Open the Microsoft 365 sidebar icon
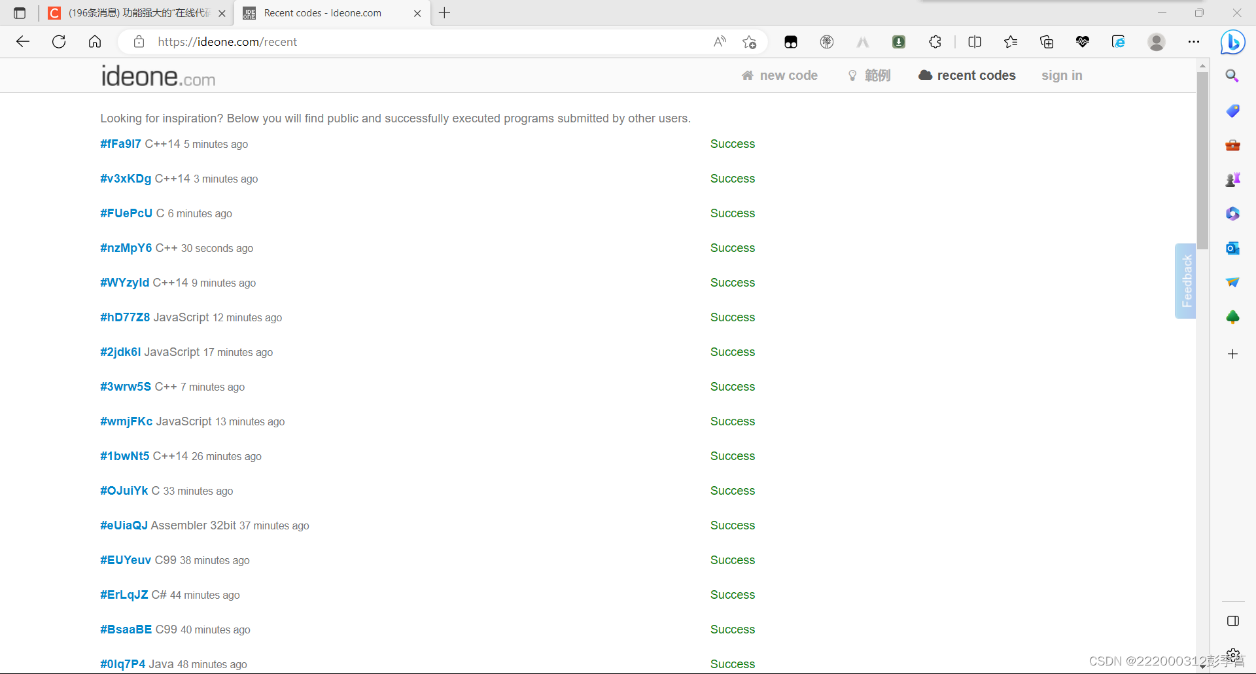 [x=1232, y=213]
